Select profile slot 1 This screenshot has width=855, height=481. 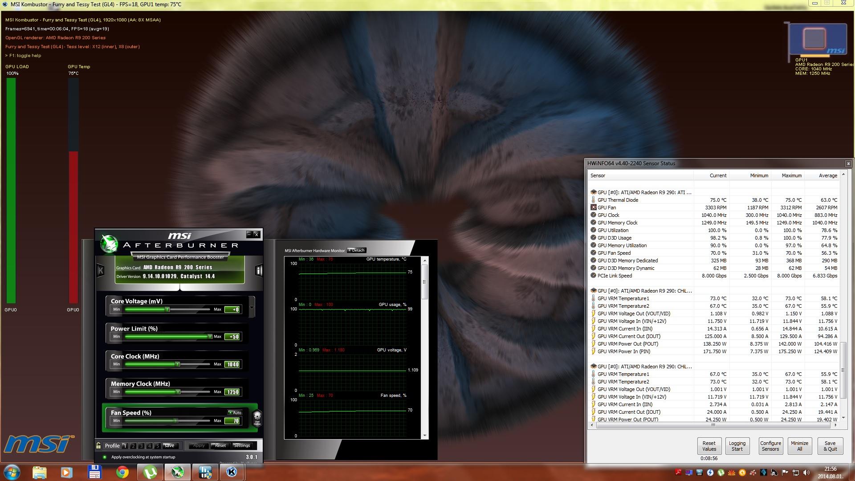125,445
